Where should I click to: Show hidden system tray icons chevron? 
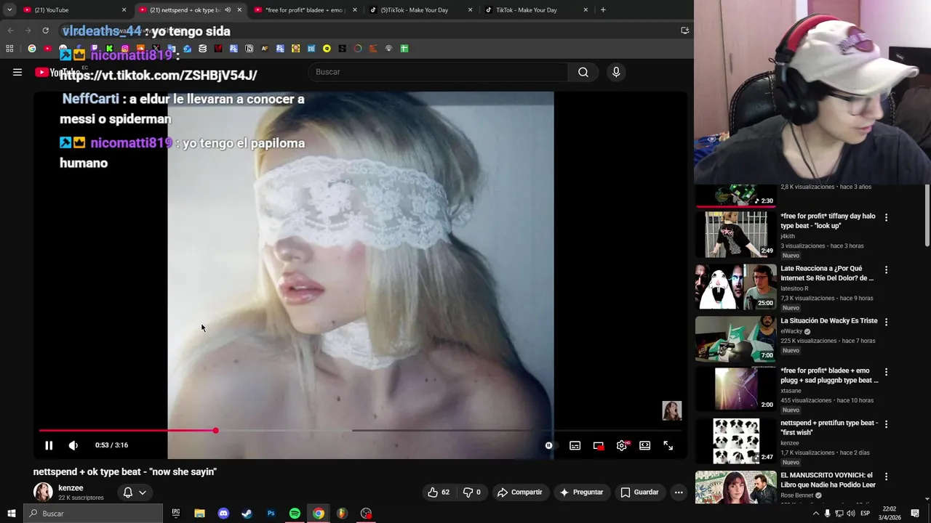click(815, 514)
